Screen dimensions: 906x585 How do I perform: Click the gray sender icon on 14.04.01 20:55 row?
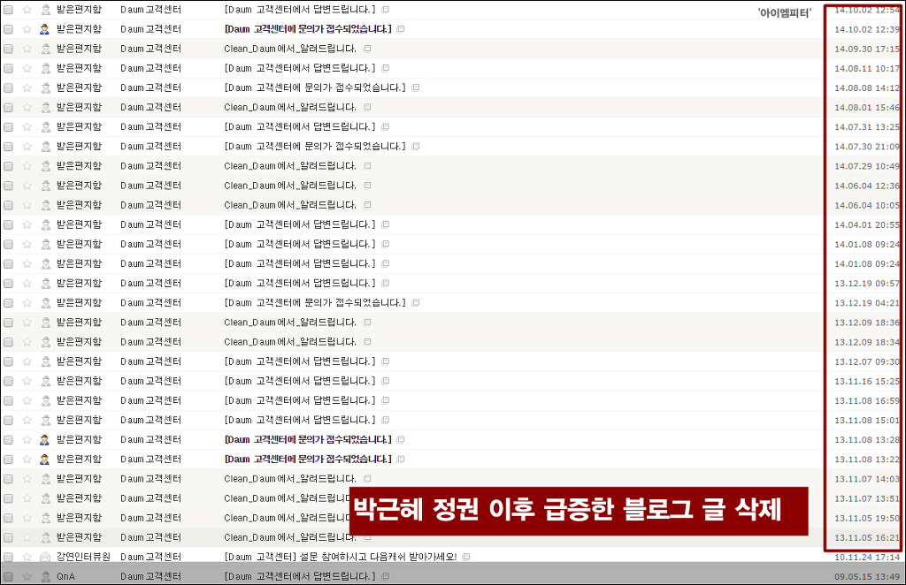(x=44, y=224)
